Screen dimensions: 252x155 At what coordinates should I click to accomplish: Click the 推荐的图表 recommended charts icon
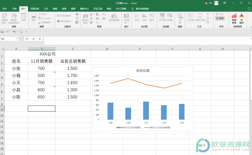[85, 18]
